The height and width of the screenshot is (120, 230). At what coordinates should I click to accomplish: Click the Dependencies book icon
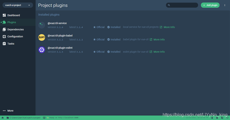(x=4, y=30)
